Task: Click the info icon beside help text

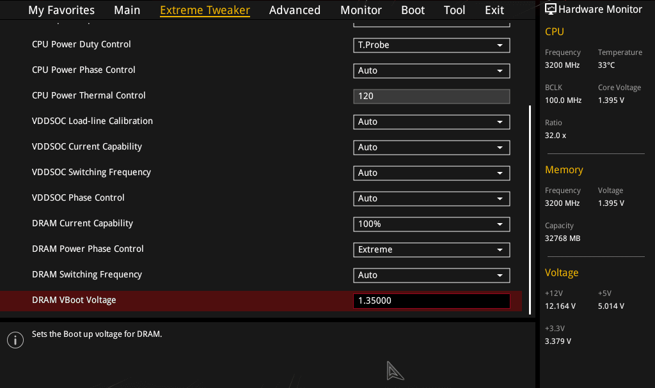Action: pyautogui.click(x=15, y=340)
